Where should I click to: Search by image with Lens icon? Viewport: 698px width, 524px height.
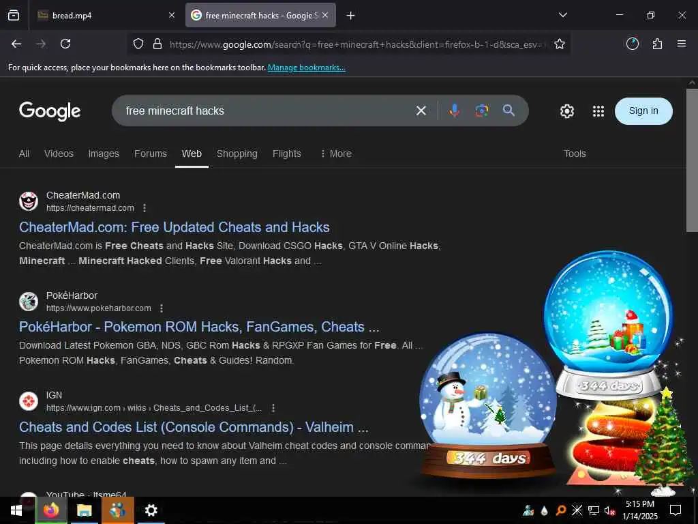(x=482, y=111)
